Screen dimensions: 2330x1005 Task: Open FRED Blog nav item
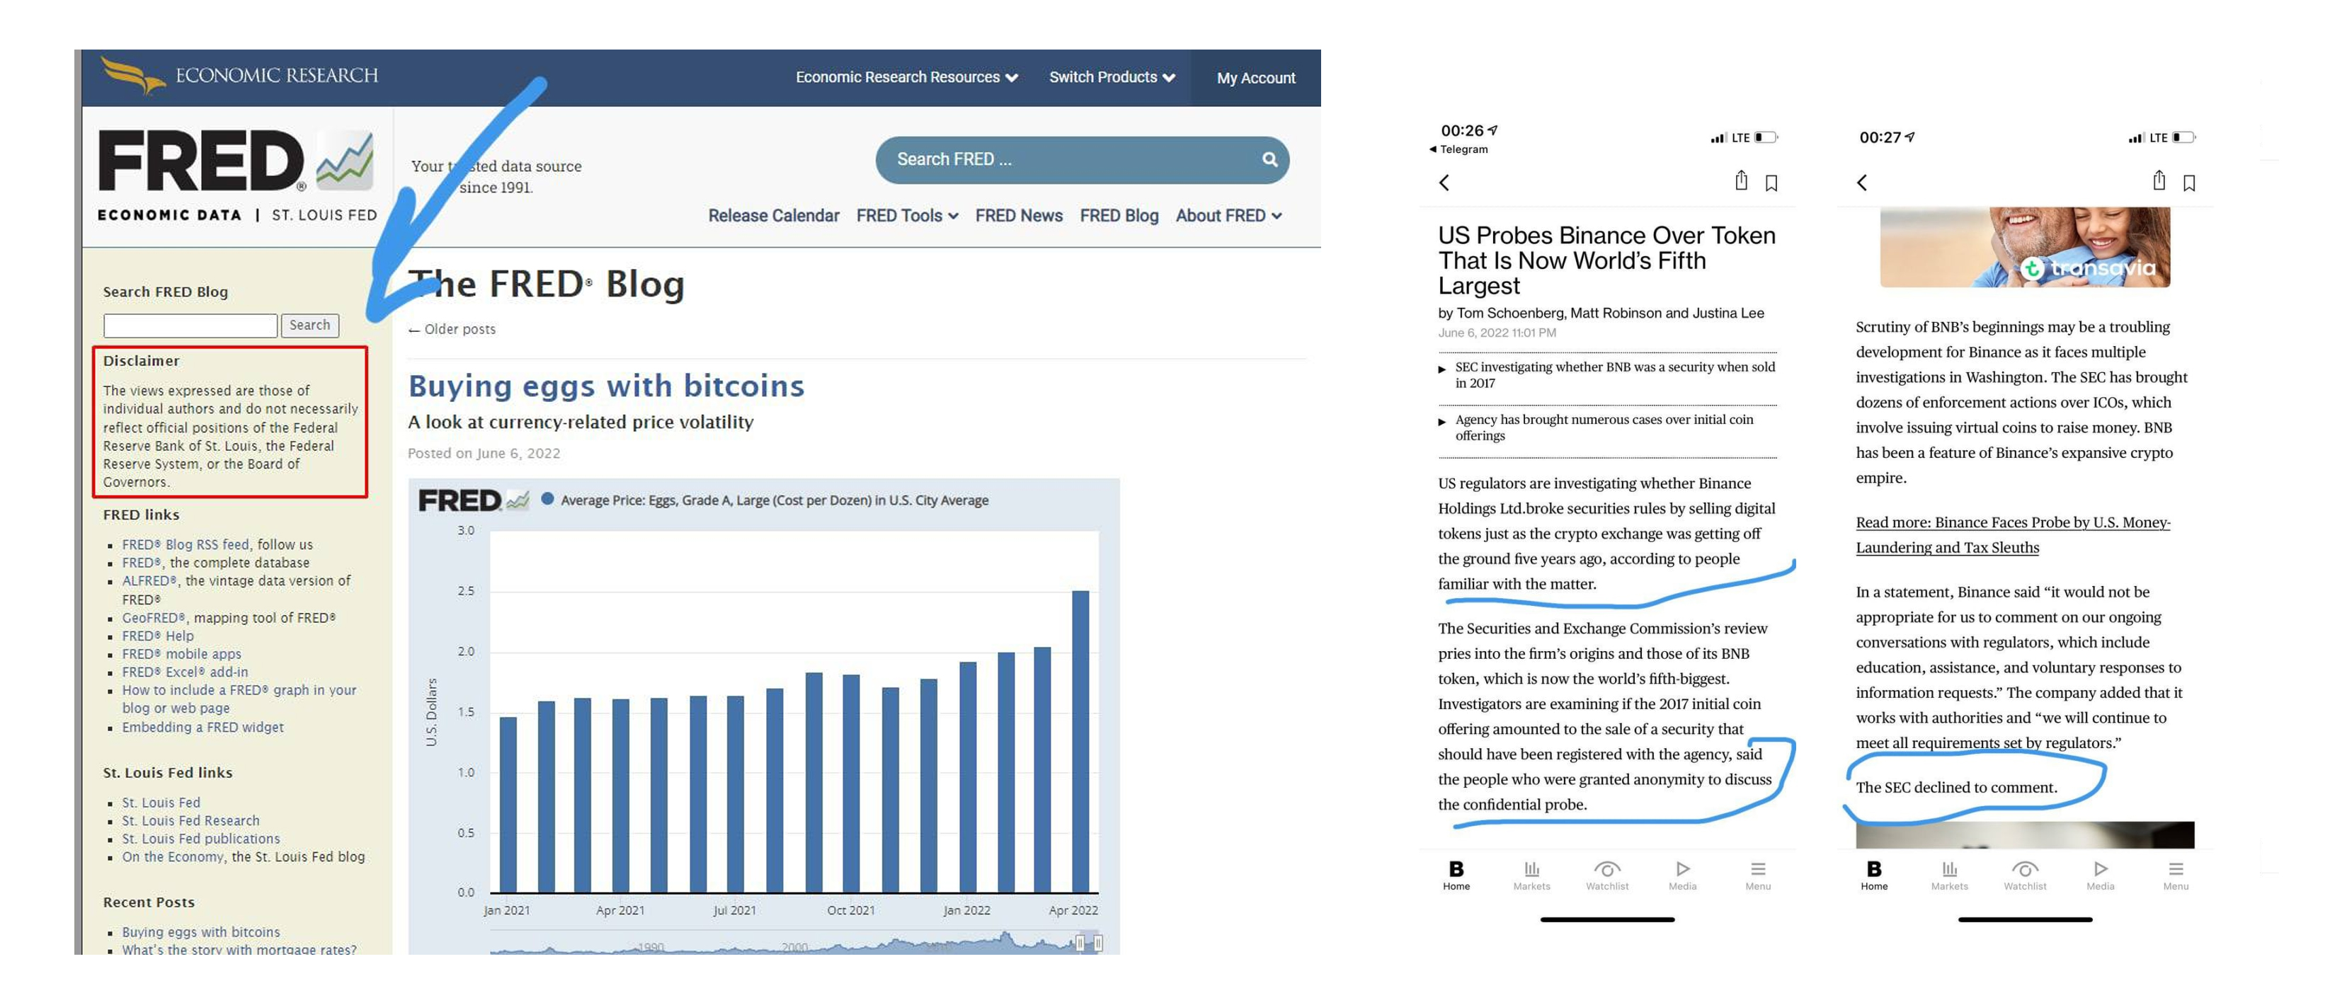click(1119, 215)
